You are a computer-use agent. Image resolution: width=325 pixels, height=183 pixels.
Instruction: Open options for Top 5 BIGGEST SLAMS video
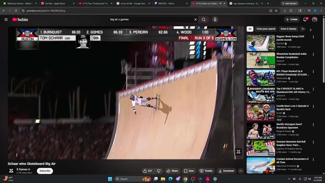point(313,89)
